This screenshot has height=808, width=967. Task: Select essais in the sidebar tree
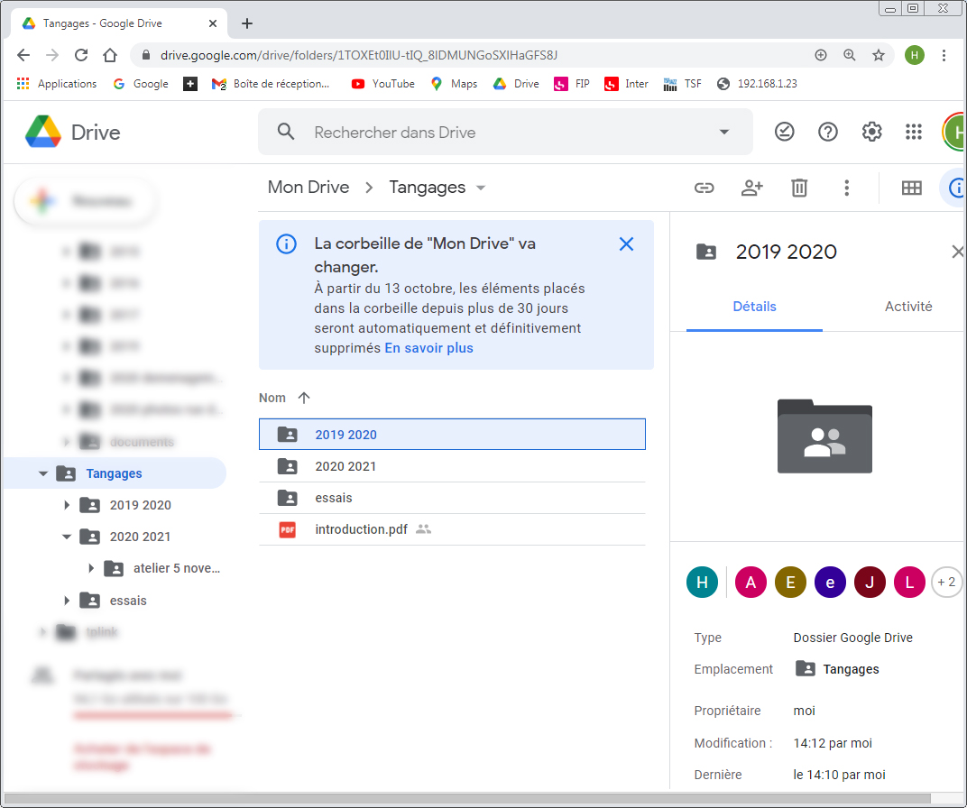point(128,601)
